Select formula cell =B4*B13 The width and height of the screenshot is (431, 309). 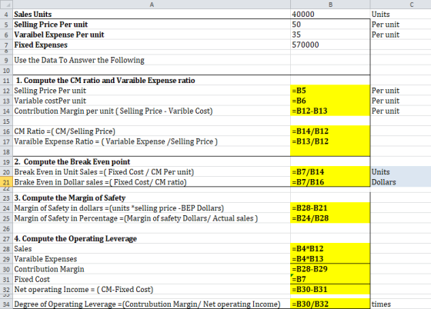point(330,259)
